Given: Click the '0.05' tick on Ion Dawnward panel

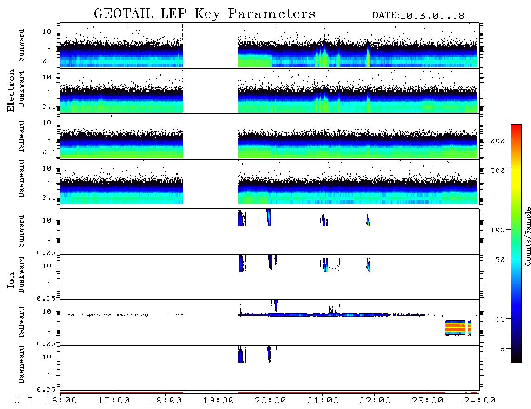Looking at the screenshot, I should [x=46, y=389].
